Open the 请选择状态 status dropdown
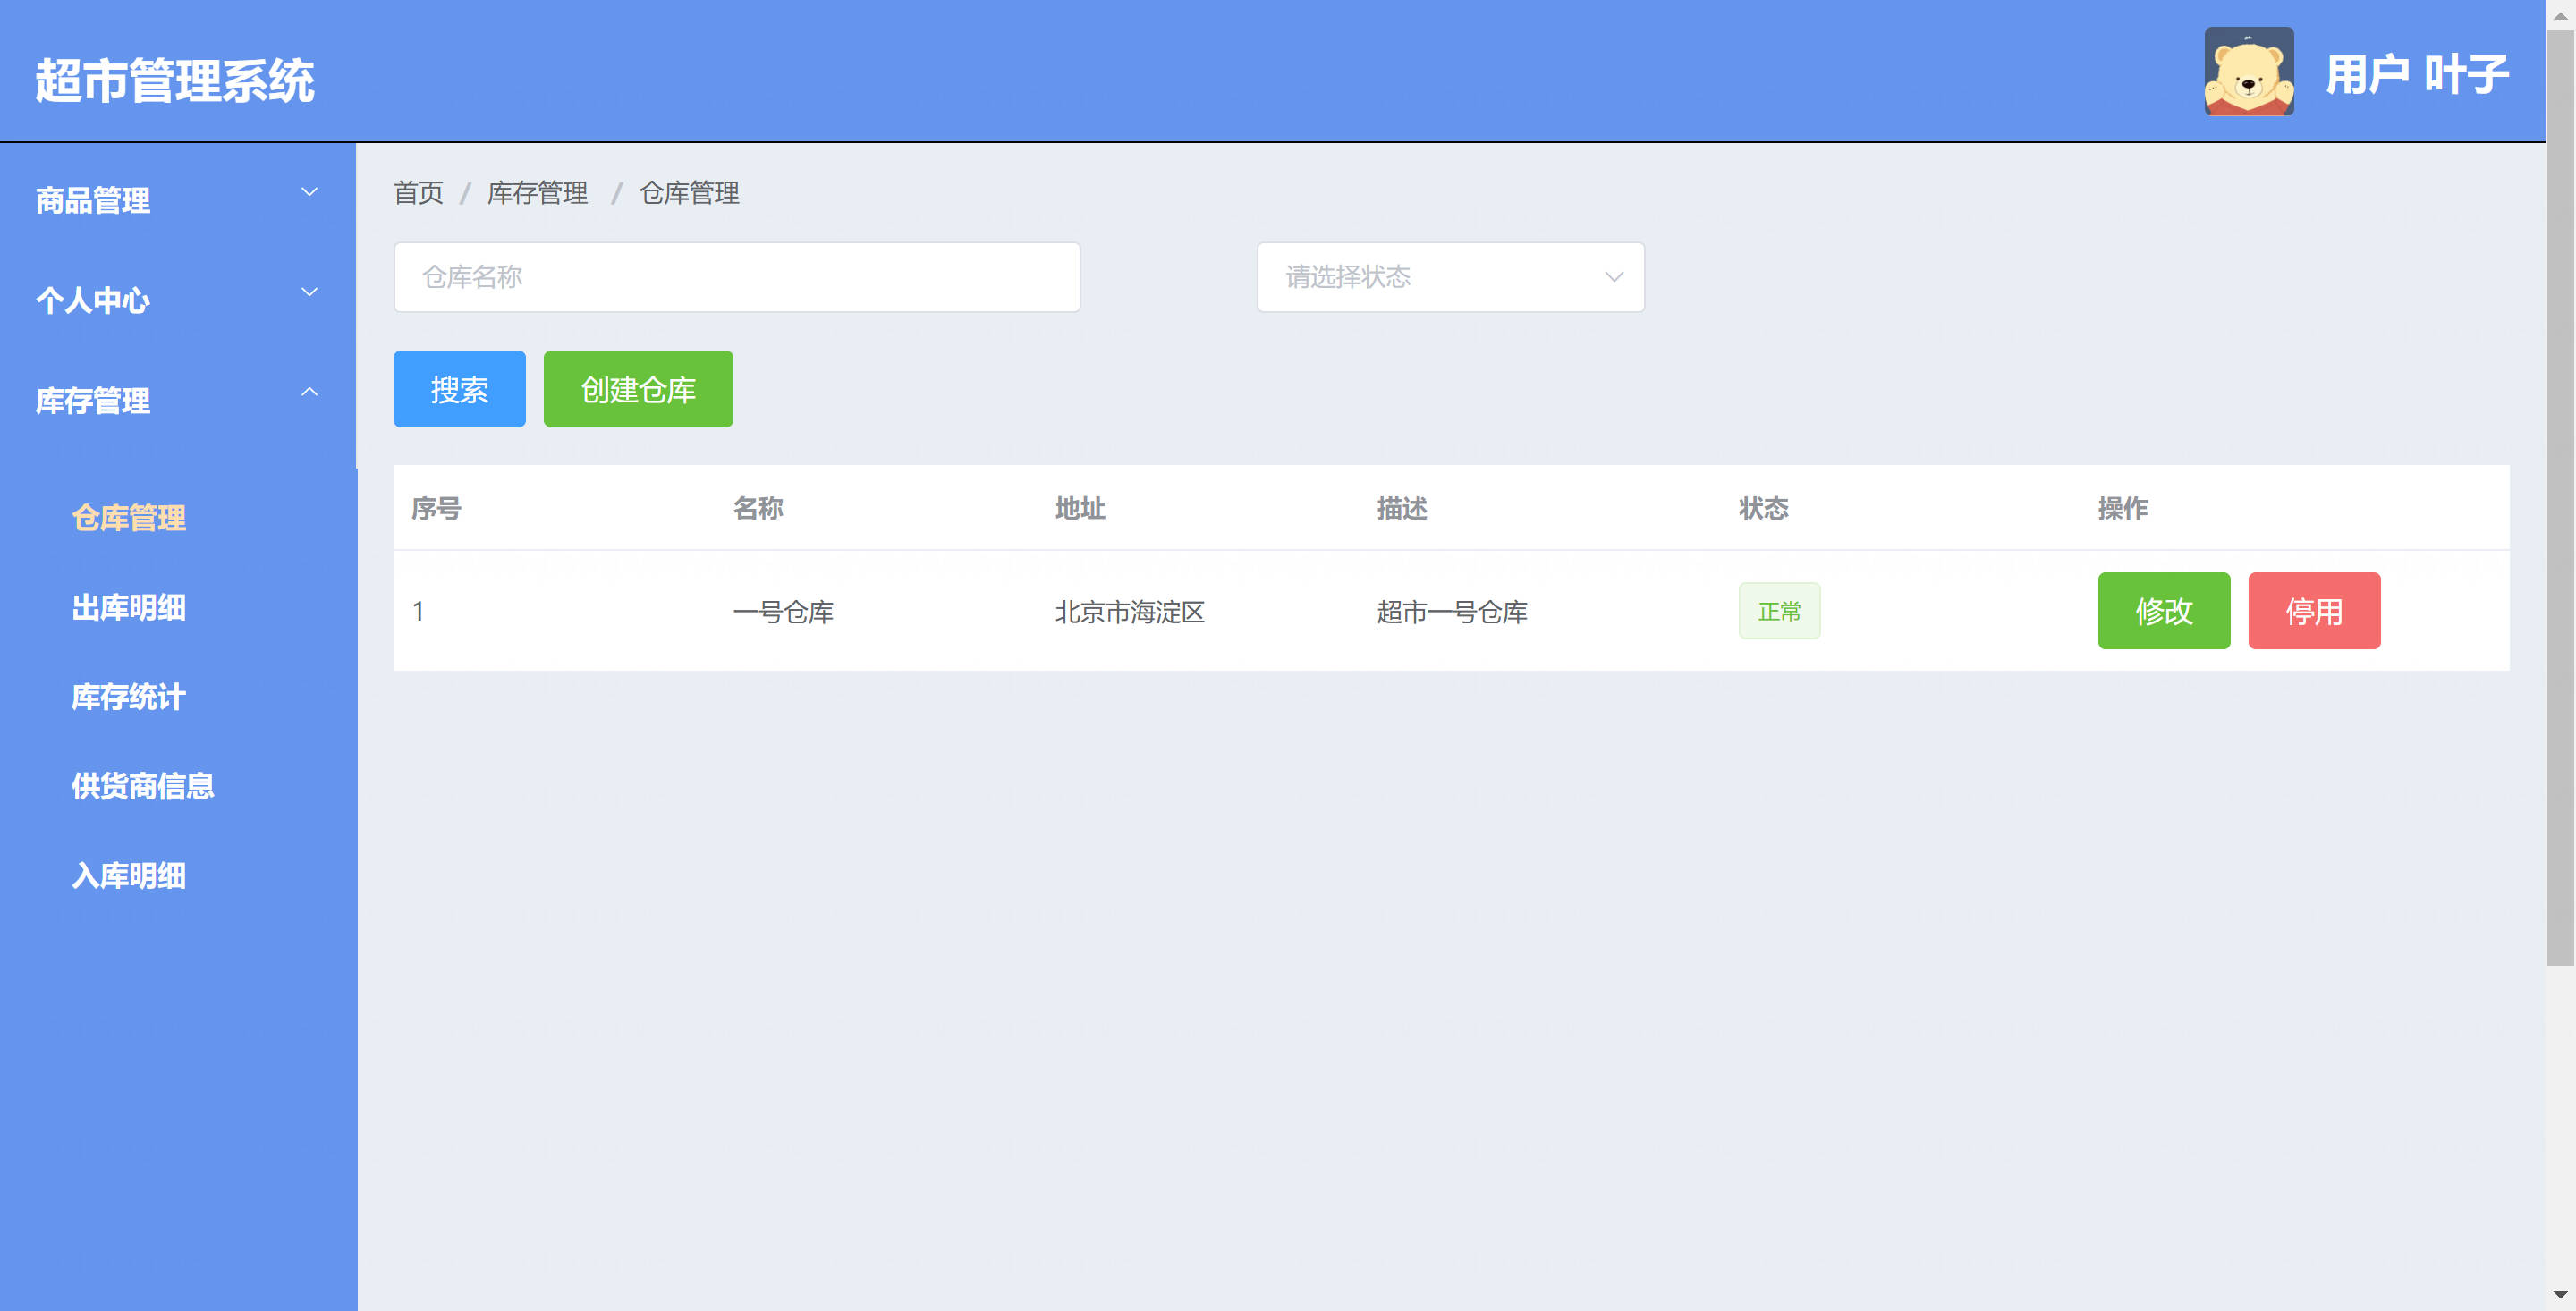2576x1311 pixels. (1449, 277)
